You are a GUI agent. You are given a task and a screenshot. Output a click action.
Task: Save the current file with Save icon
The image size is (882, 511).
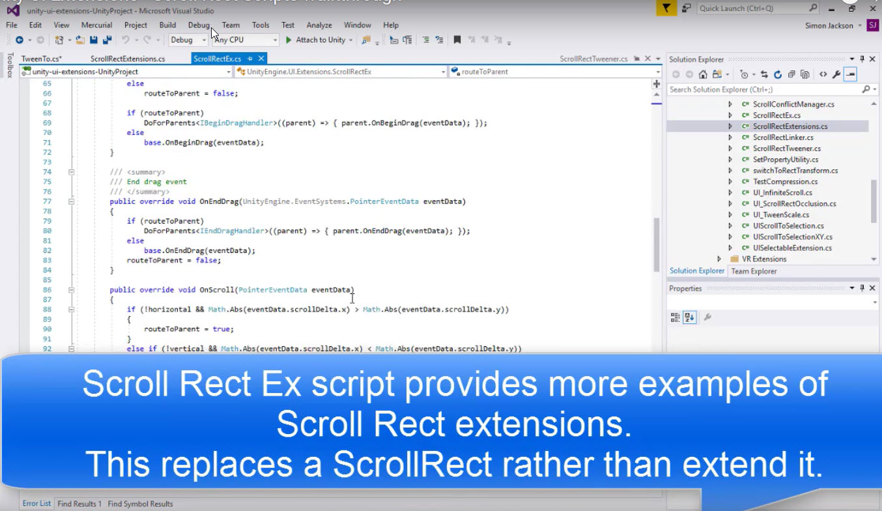94,40
